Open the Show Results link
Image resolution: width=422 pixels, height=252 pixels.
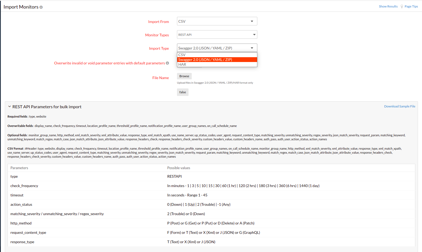click(388, 6)
